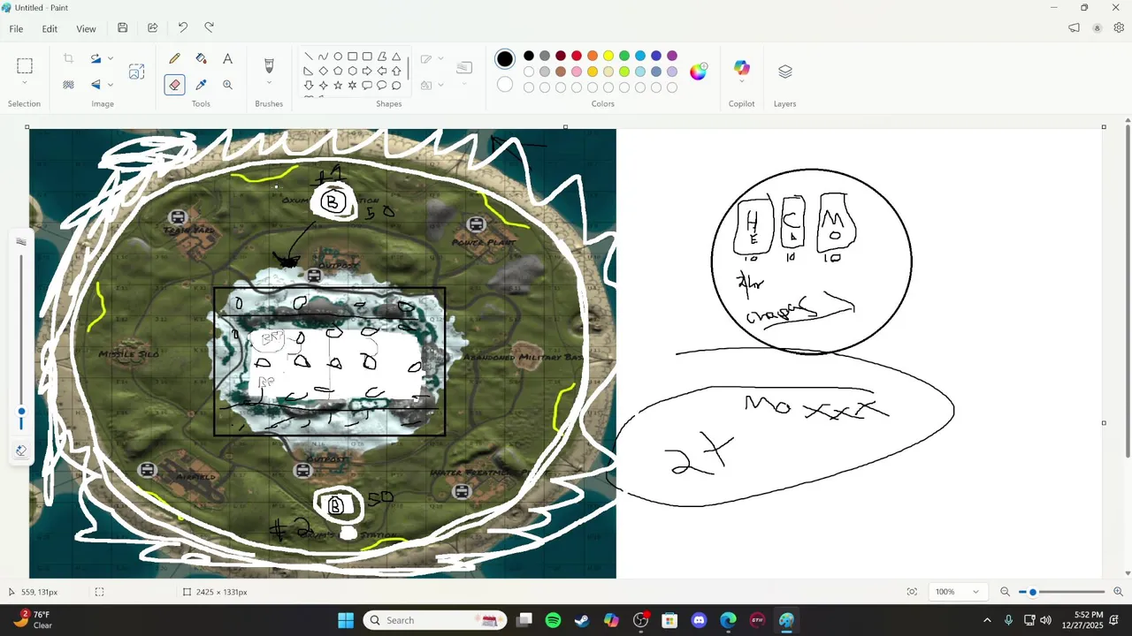Viewport: 1132px width, 636px height.
Task: Click the Crop image icon
Action: click(68, 58)
